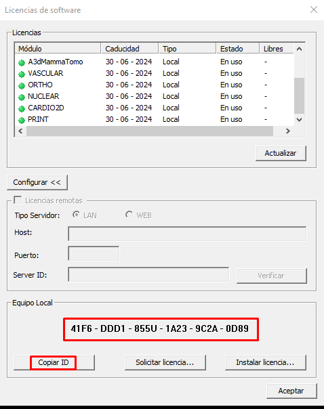Image resolution: width=324 pixels, height=409 pixels.
Task: Click the list's scroll up arrow
Action: pyautogui.click(x=299, y=49)
